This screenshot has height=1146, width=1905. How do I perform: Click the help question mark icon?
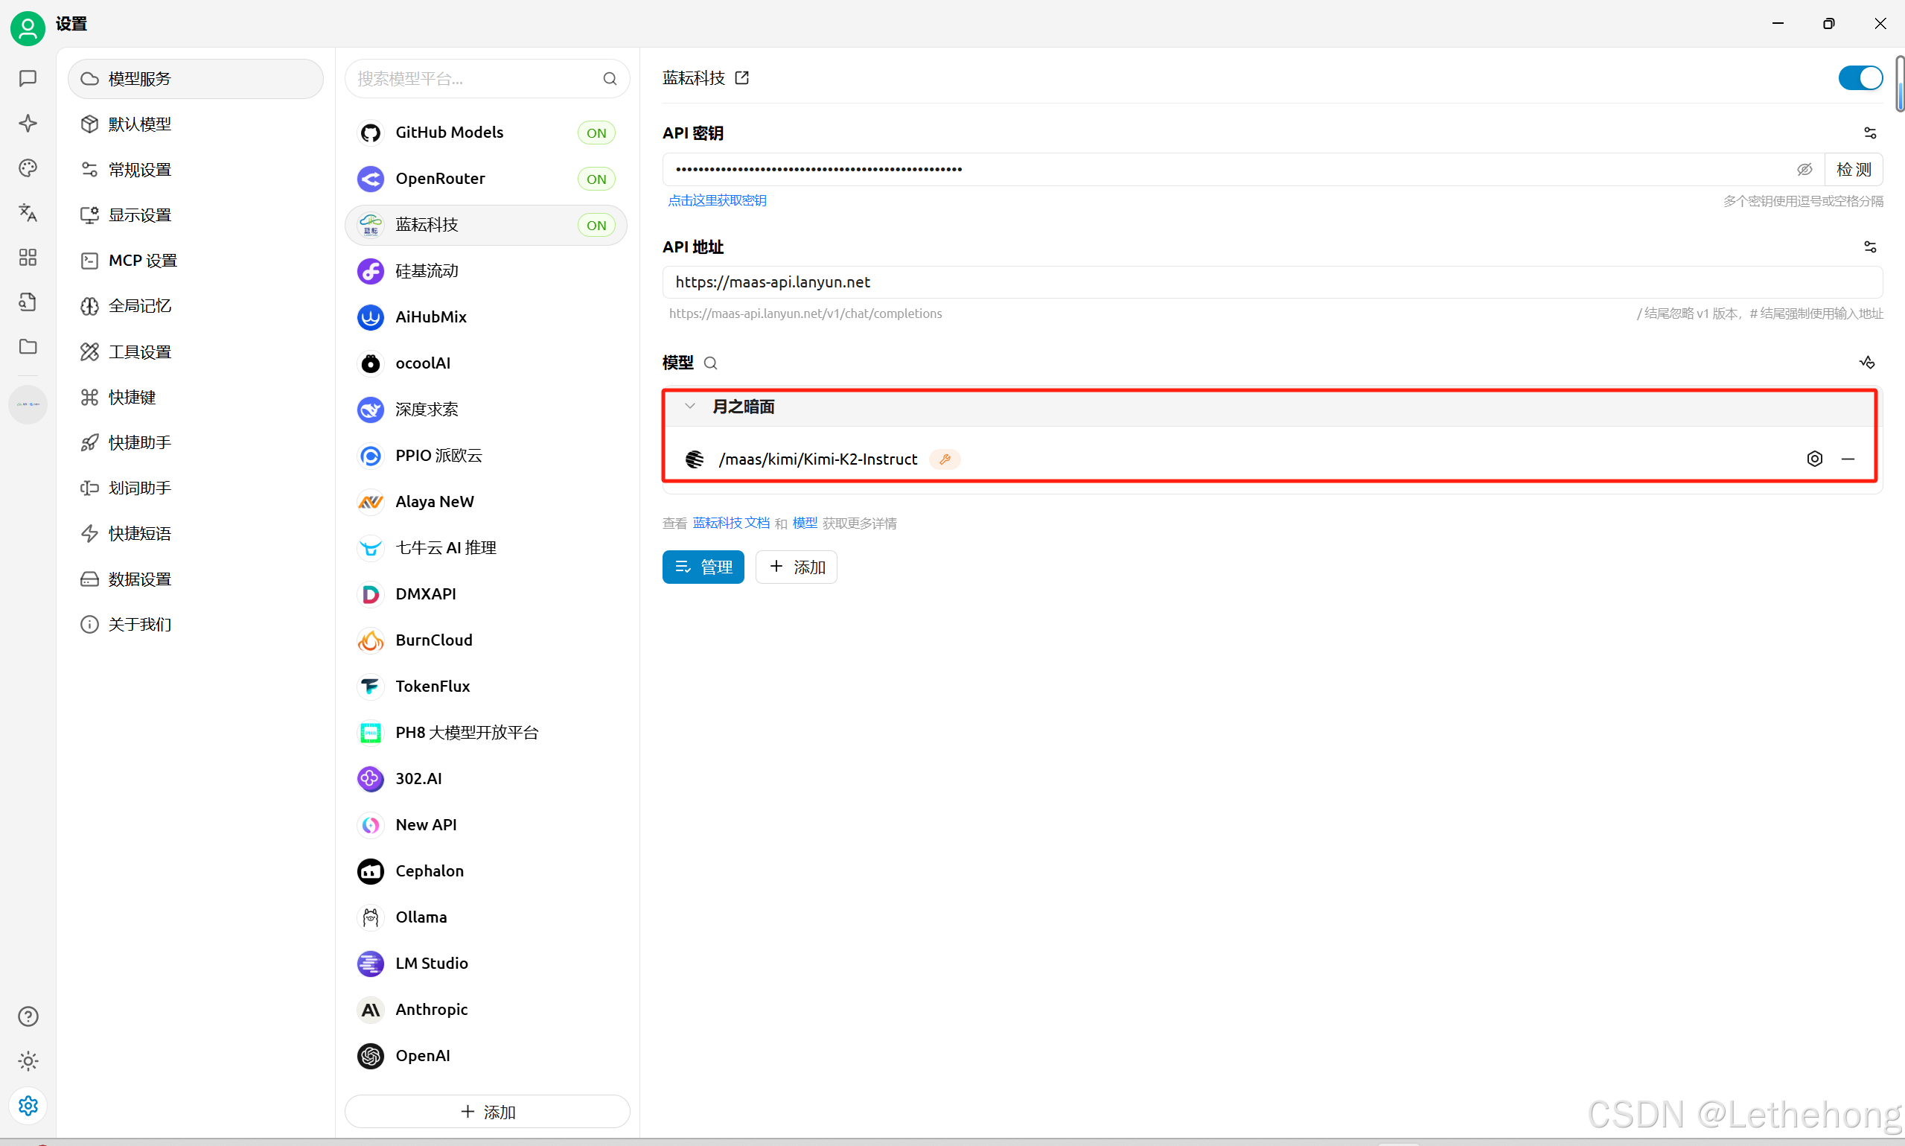click(28, 1016)
